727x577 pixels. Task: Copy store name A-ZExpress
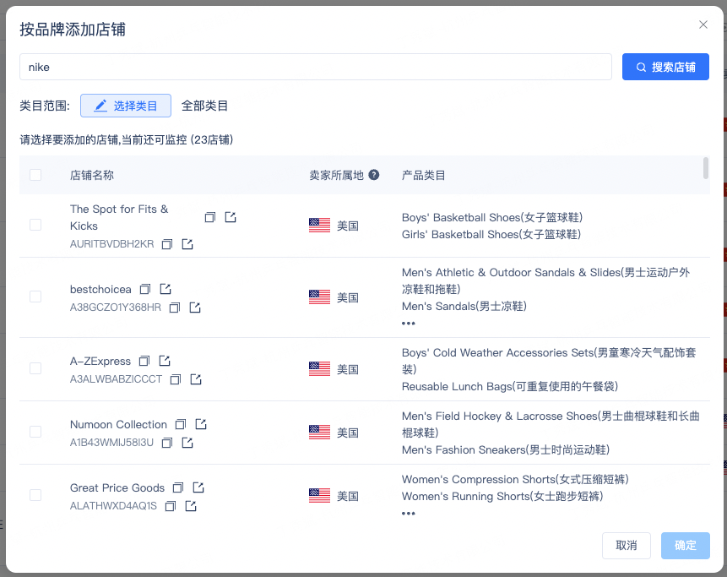(x=144, y=361)
